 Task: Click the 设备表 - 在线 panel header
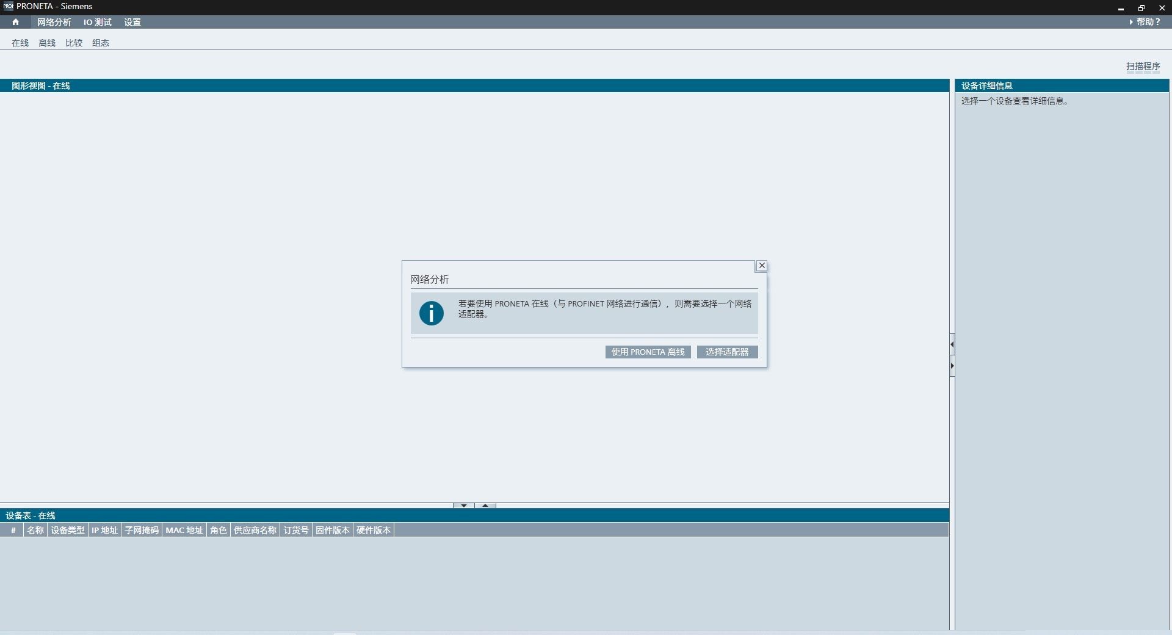[x=474, y=515]
